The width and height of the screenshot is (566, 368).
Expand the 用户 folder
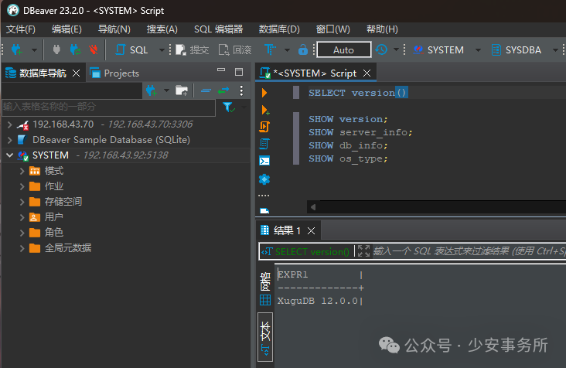[22, 217]
